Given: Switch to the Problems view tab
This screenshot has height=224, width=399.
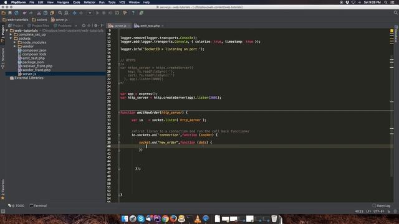Looking at the screenshot, I should [62, 26].
